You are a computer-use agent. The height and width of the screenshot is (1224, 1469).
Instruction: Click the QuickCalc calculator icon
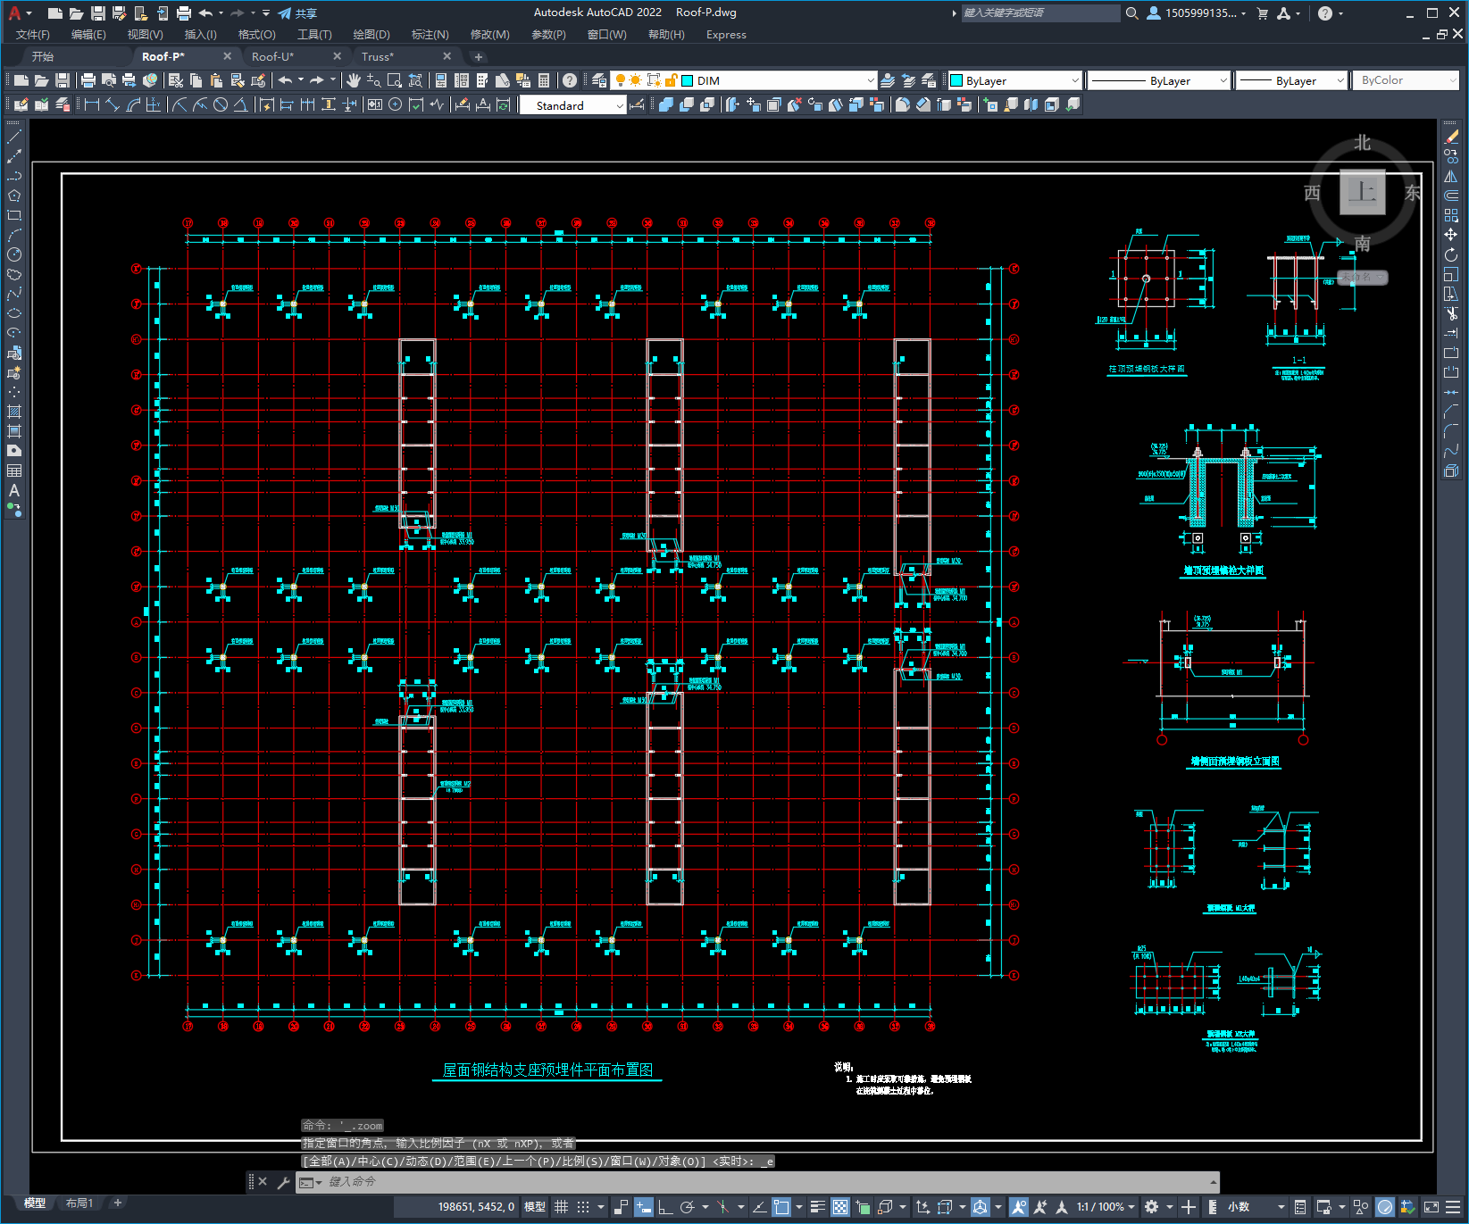[544, 80]
